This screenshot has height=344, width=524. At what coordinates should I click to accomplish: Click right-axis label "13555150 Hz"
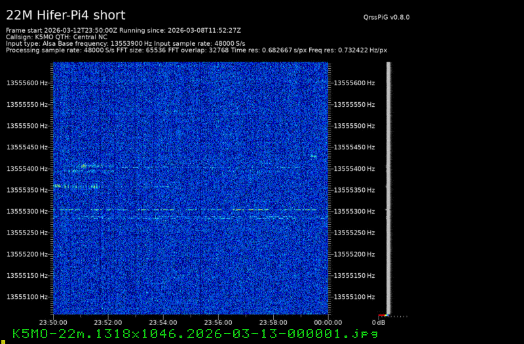(354, 276)
